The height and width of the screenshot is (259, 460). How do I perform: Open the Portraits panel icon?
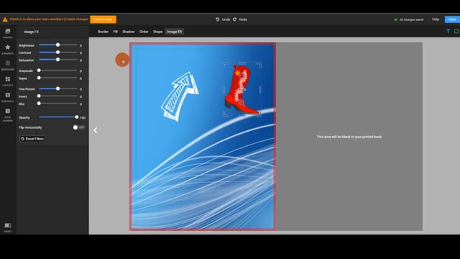coord(8,95)
